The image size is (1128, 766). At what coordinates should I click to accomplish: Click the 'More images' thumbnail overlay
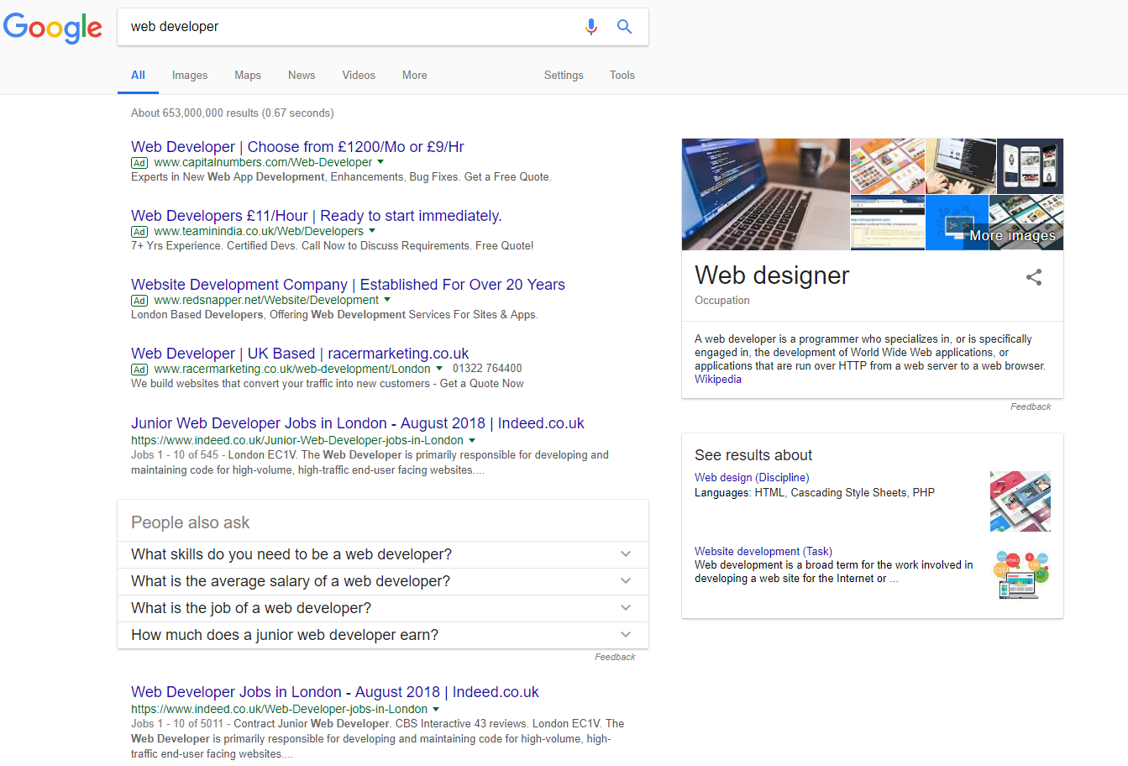1012,236
